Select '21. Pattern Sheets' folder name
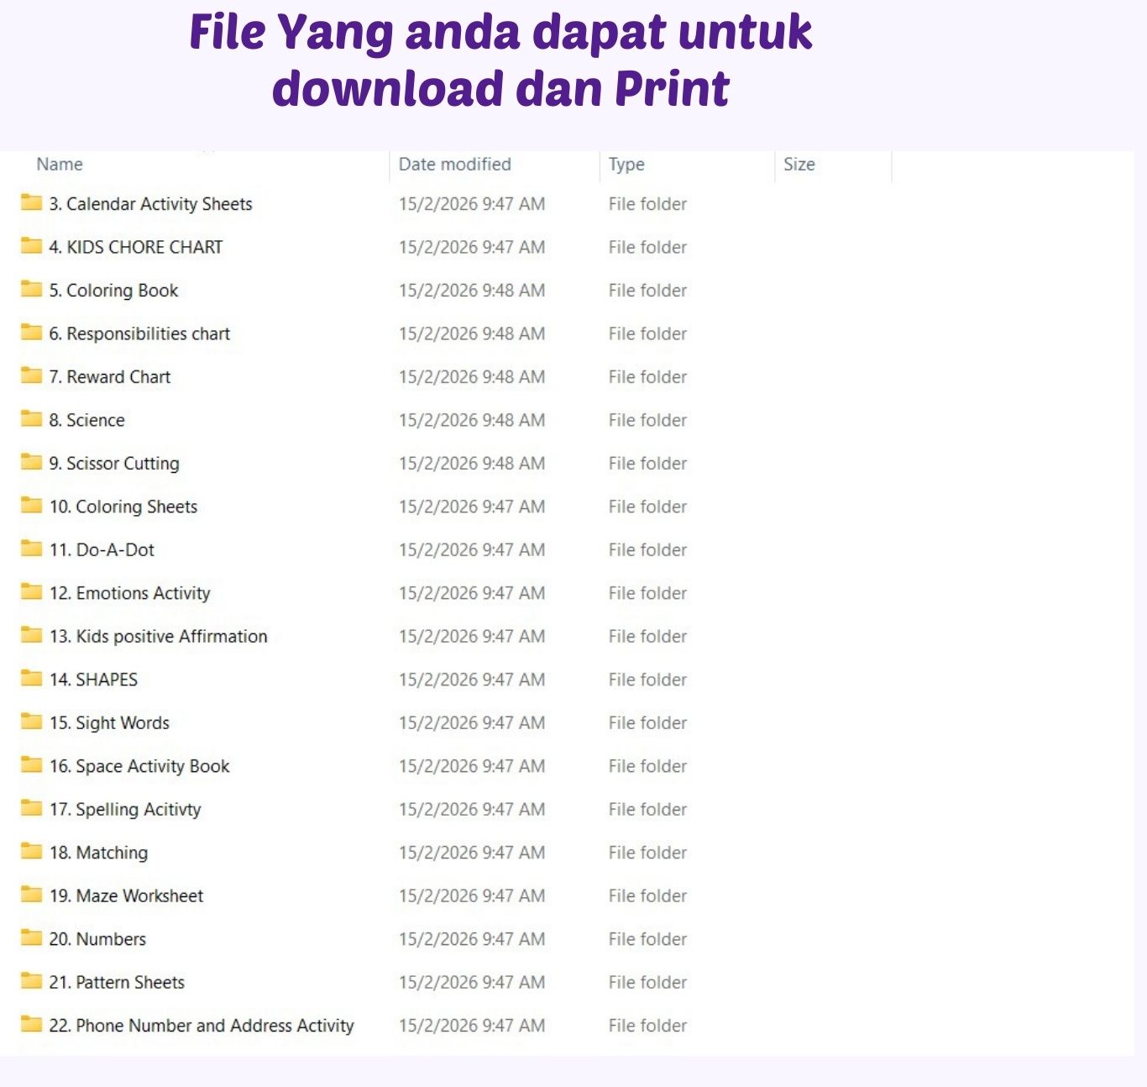 tap(117, 982)
